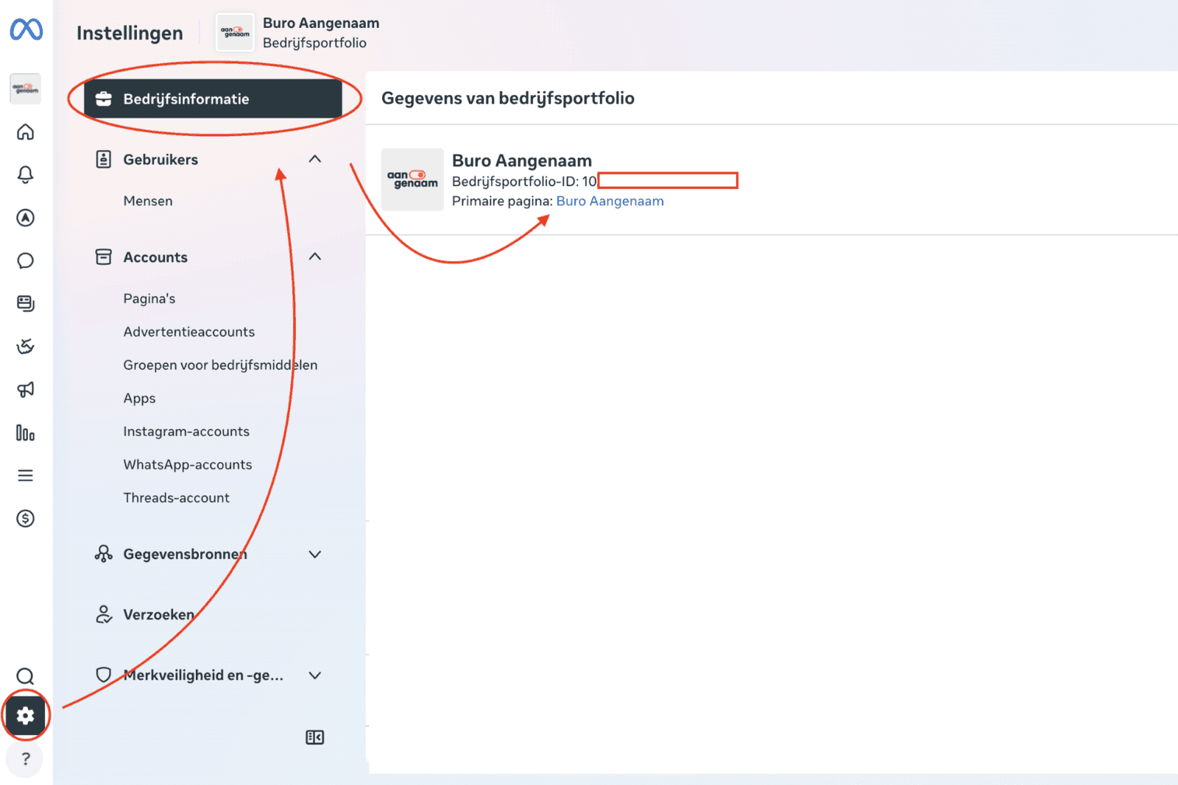Open primary page link Buro Aangenaam
Viewport: 1178px width, 785px height.
click(x=610, y=201)
